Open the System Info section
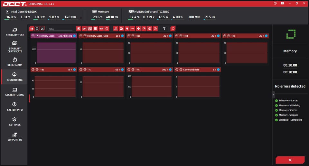 click(x=15, y=107)
